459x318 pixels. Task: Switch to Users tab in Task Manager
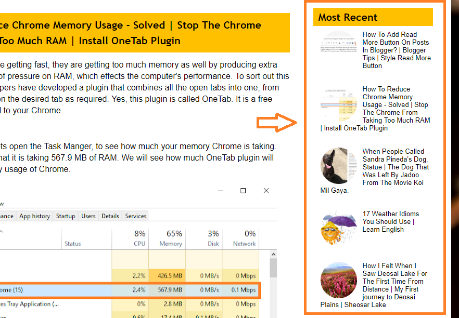(88, 216)
